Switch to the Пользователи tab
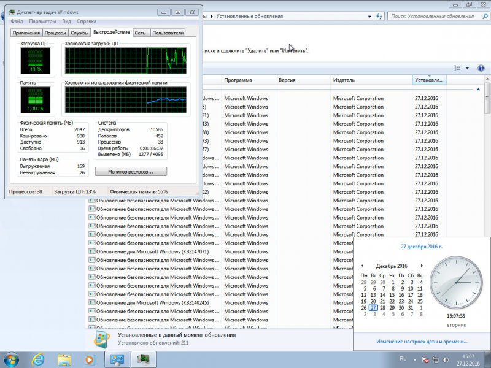 pyautogui.click(x=168, y=33)
